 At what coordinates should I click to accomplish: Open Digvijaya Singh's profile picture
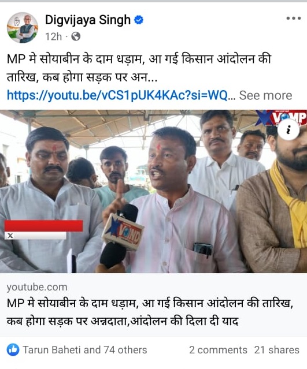coord(23,28)
